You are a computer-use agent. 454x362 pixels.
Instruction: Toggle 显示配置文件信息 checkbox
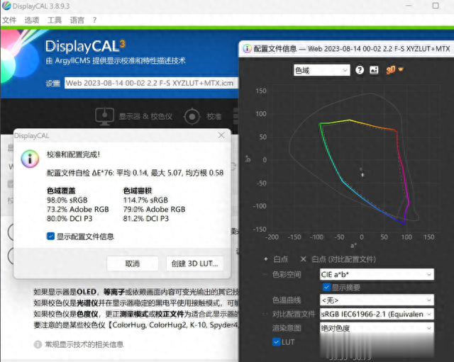click(x=50, y=236)
